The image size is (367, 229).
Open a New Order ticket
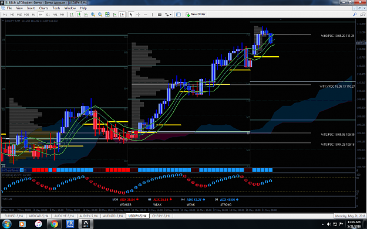tap(196, 14)
